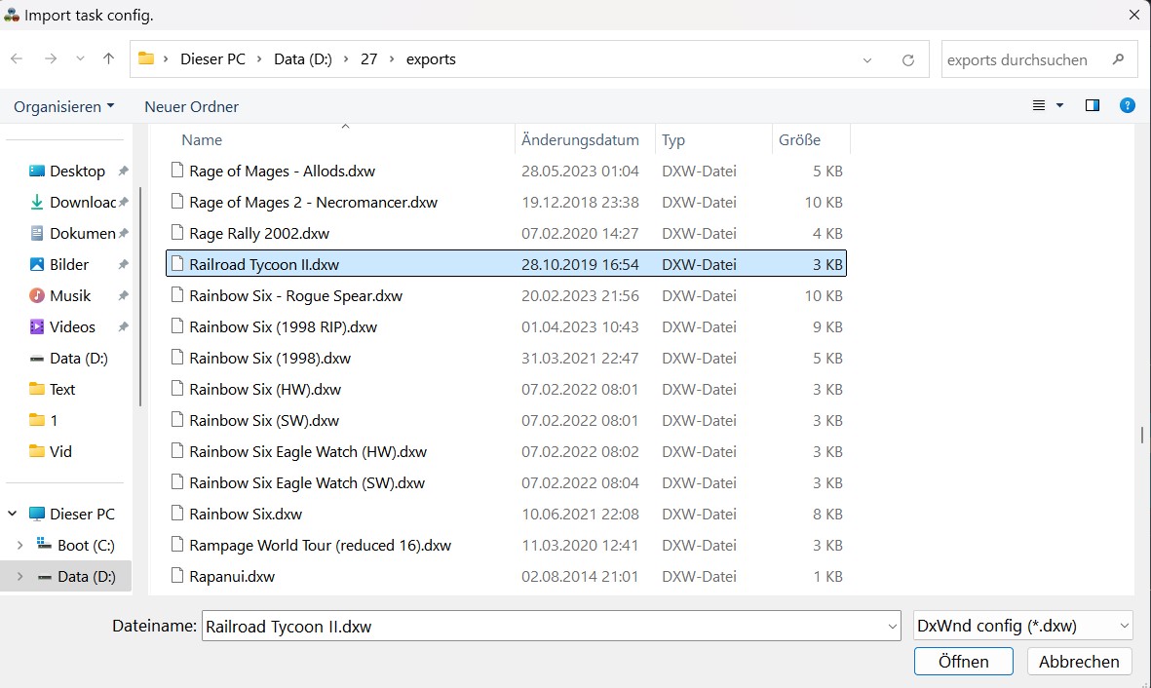This screenshot has height=688, width=1151.
Task: Select Rainbow Six Eagle Watch (SW).dxw
Action: click(506, 483)
